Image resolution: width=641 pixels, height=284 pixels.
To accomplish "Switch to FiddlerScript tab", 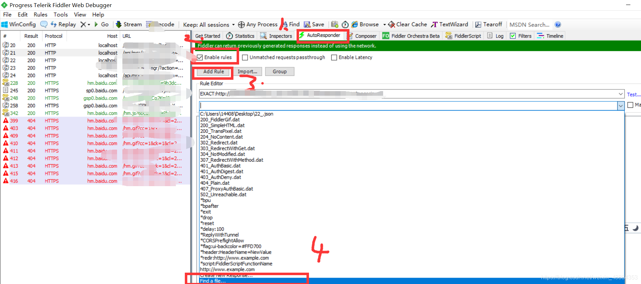I will point(463,36).
